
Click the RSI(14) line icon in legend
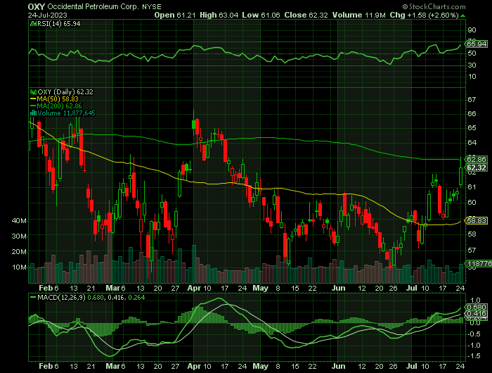pyautogui.click(x=33, y=23)
